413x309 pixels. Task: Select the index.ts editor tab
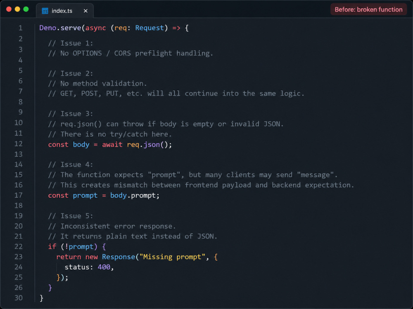pyautogui.click(x=64, y=11)
